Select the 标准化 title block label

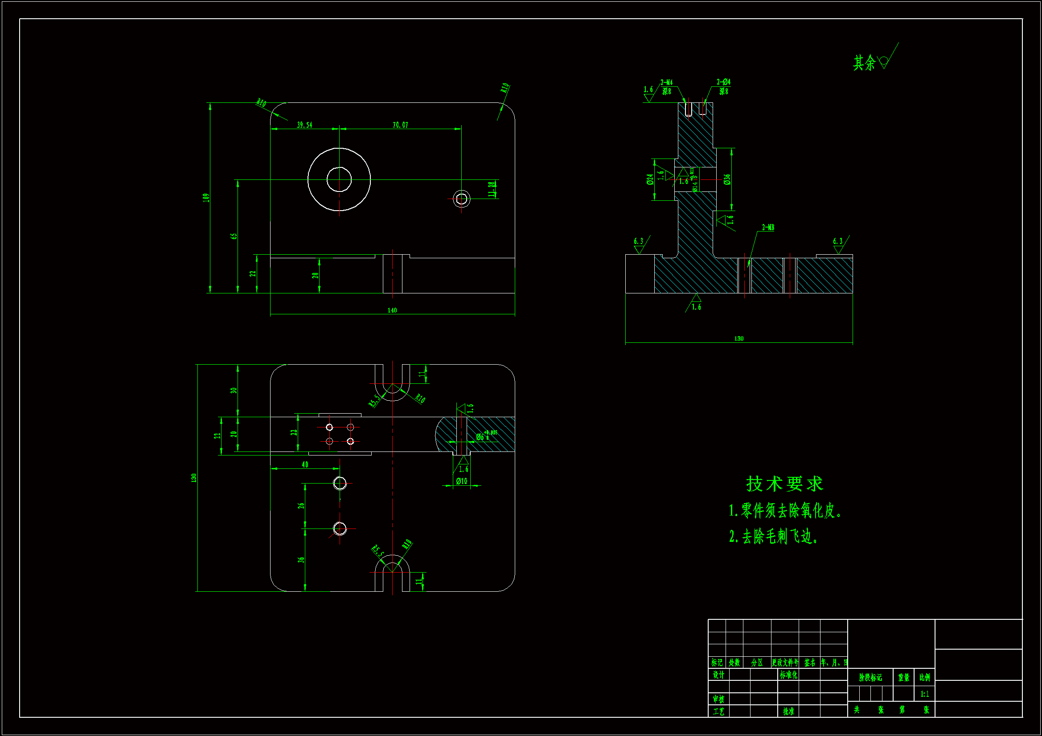click(788, 675)
